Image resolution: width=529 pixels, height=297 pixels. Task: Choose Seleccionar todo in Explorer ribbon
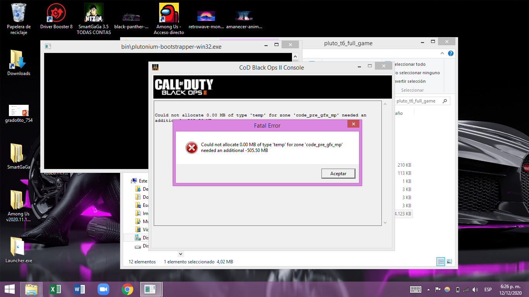(x=409, y=64)
